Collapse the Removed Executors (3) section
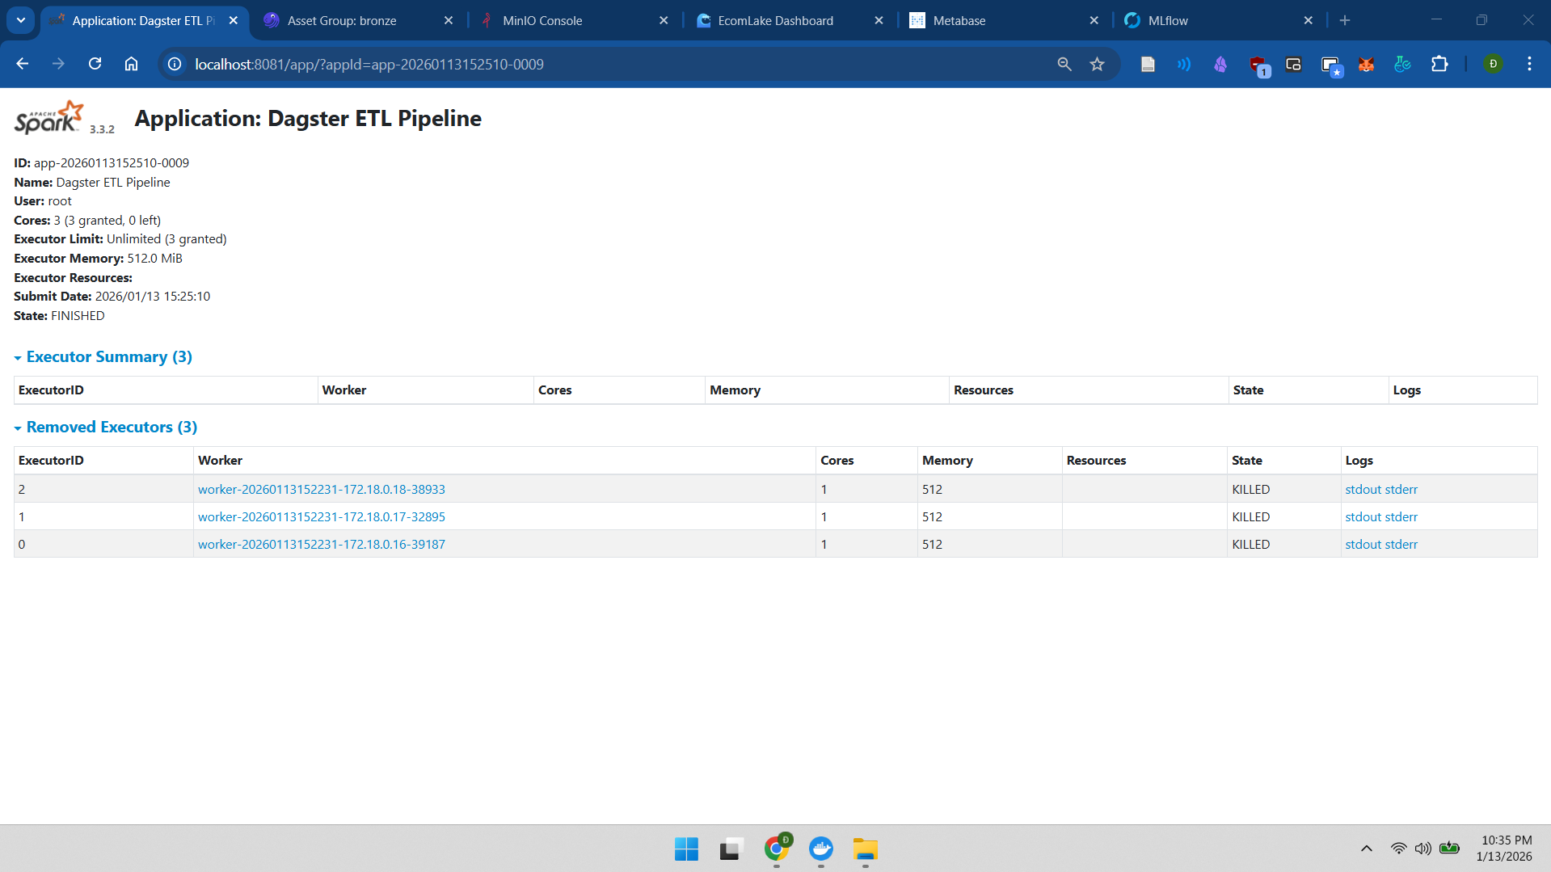 tap(106, 427)
